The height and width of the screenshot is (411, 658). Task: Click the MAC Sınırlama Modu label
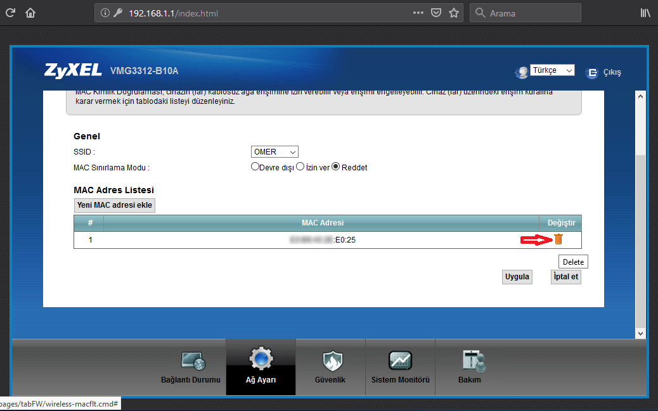click(x=111, y=168)
